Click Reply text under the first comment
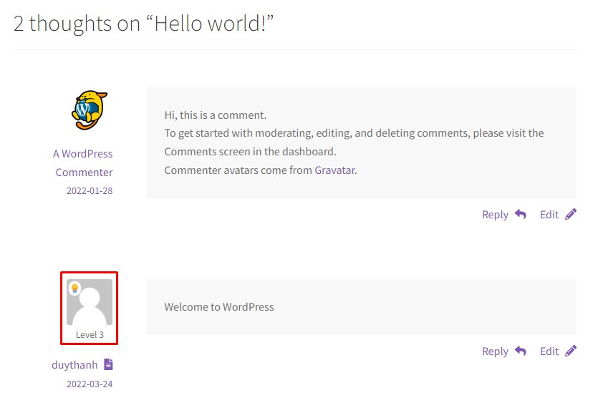 [x=495, y=215]
